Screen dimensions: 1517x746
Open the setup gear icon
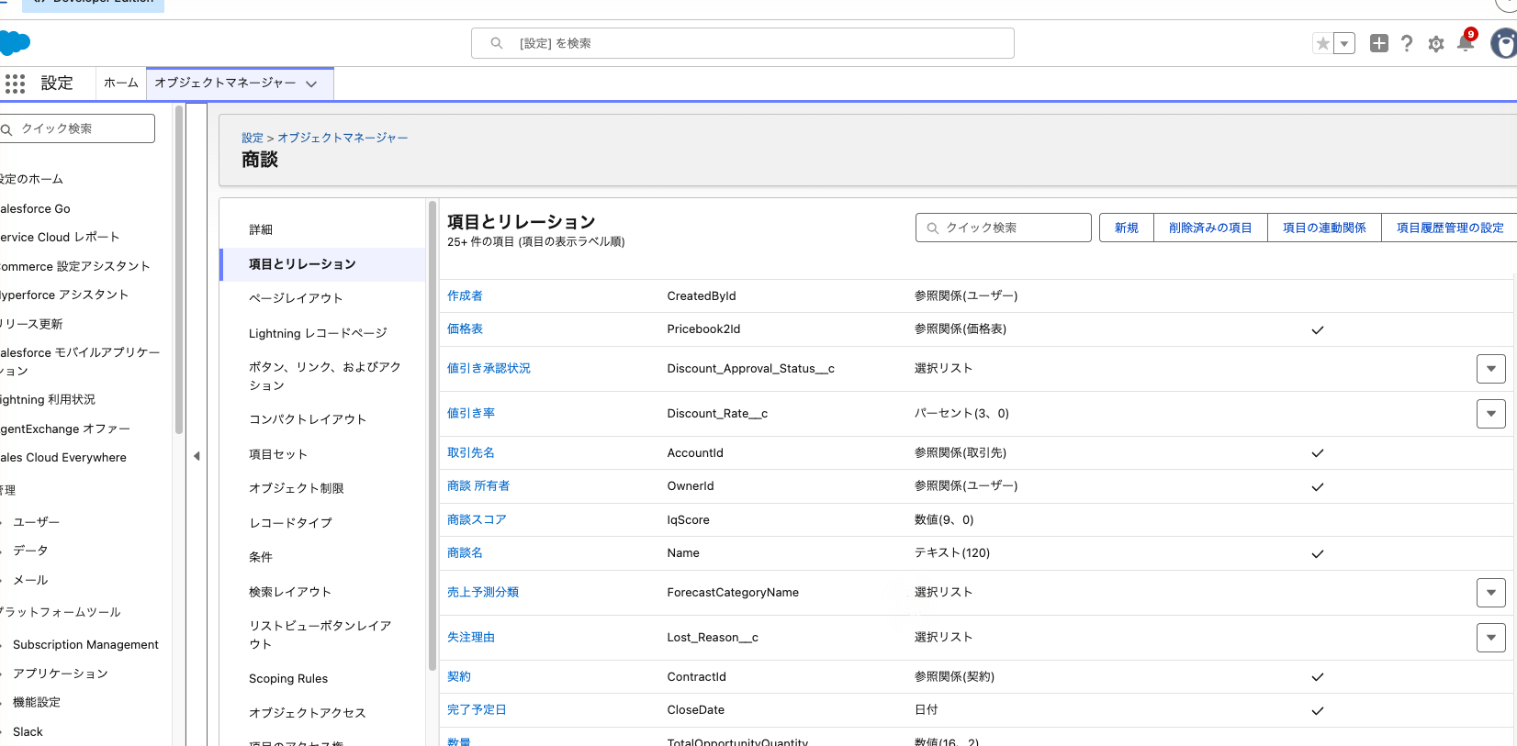click(x=1436, y=44)
